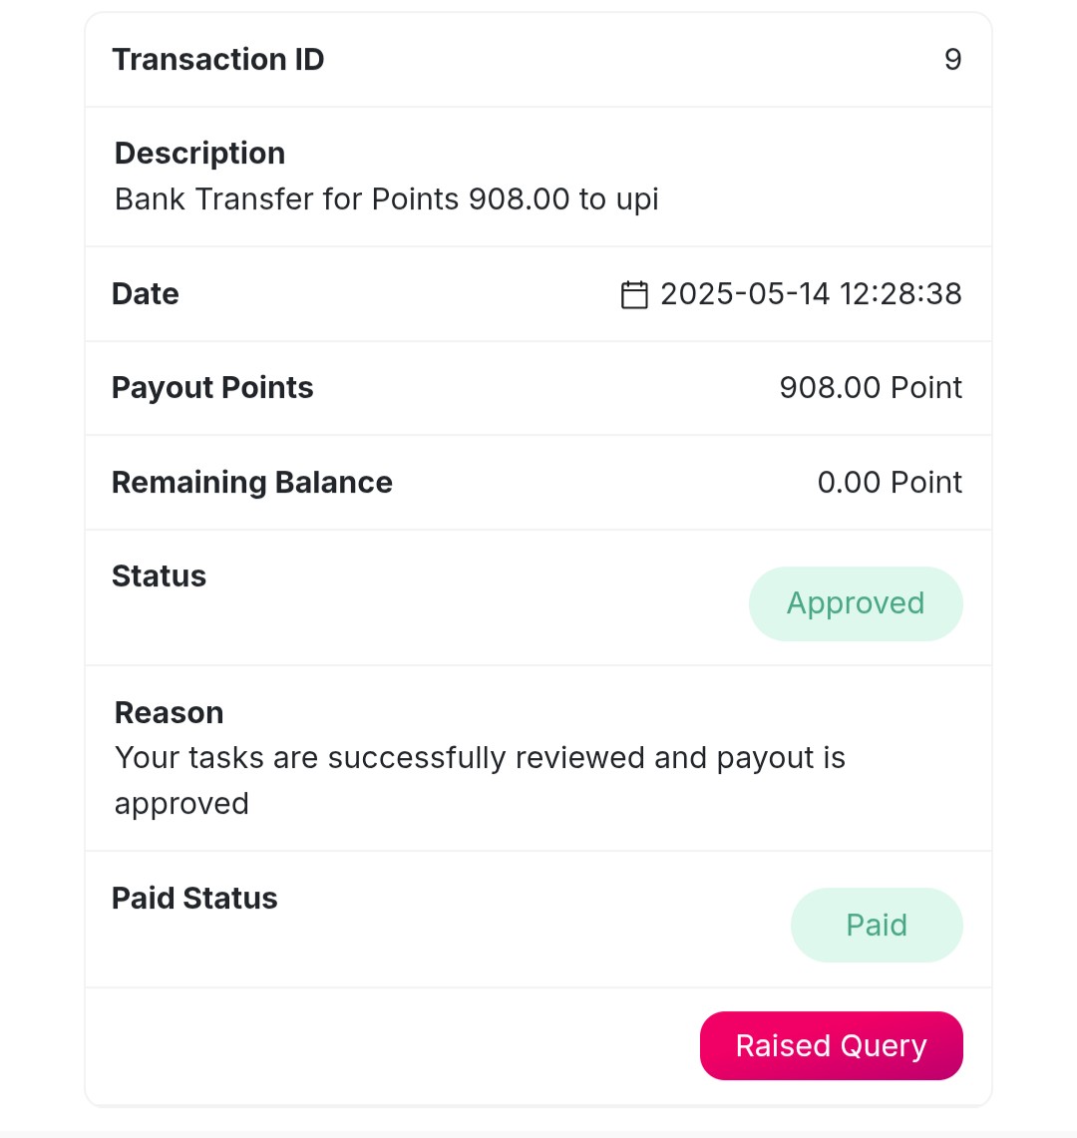Image resolution: width=1077 pixels, height=1138 pixels.
Task: Click the Status label
Action: [159, 576]
